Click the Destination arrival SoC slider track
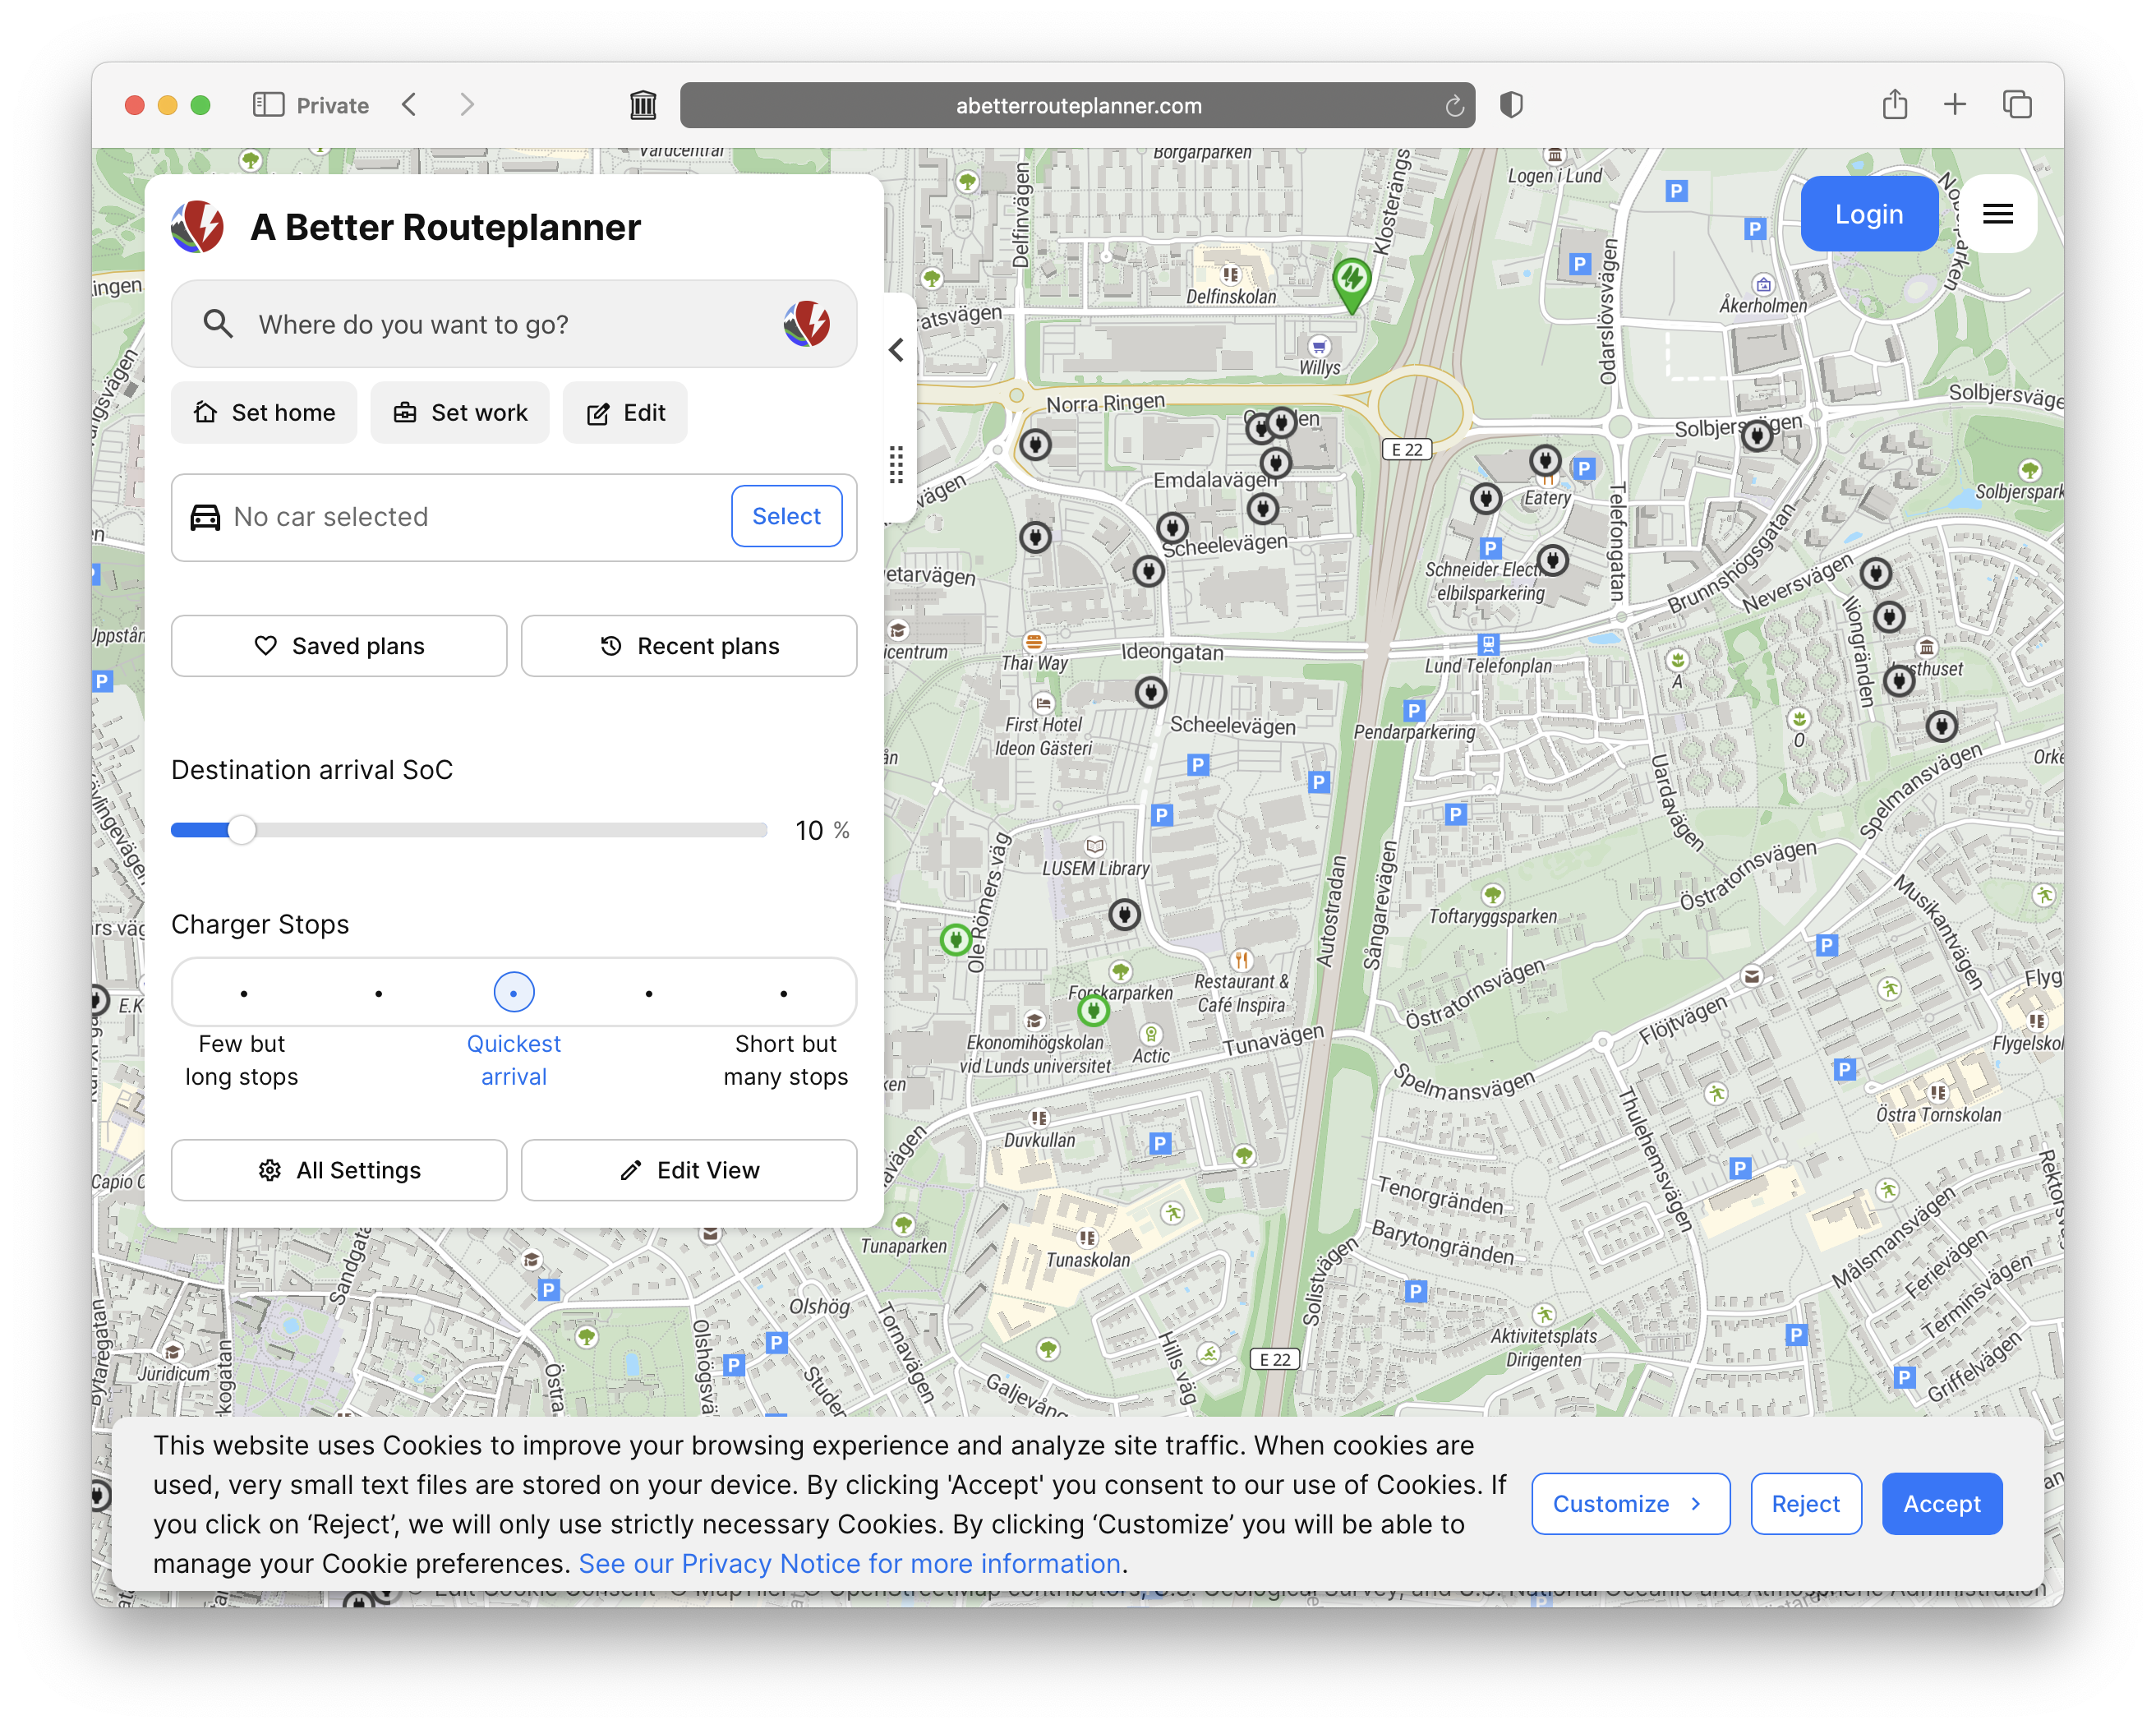Image resolution: width=2156 pixels, height=1729 pixels. coord(469,830)
